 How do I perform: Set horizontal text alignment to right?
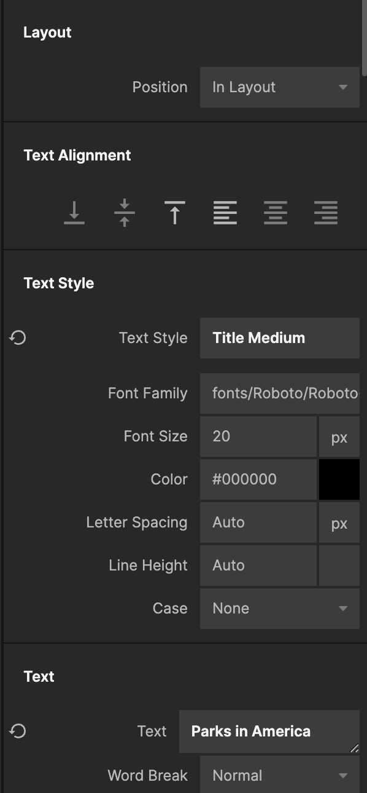coord(326,213)
